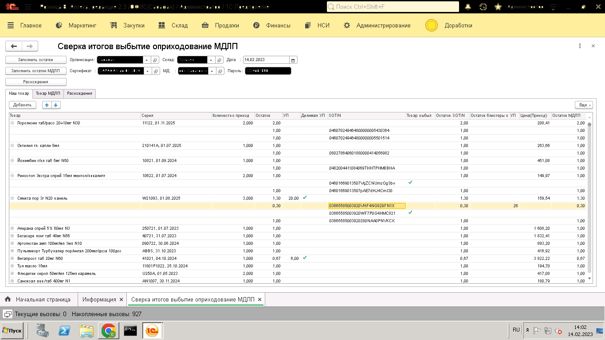Switch to the Наш товар tab
Viewport: 605px width, 340px height.
pyautogui.click(x=19, y=93)
